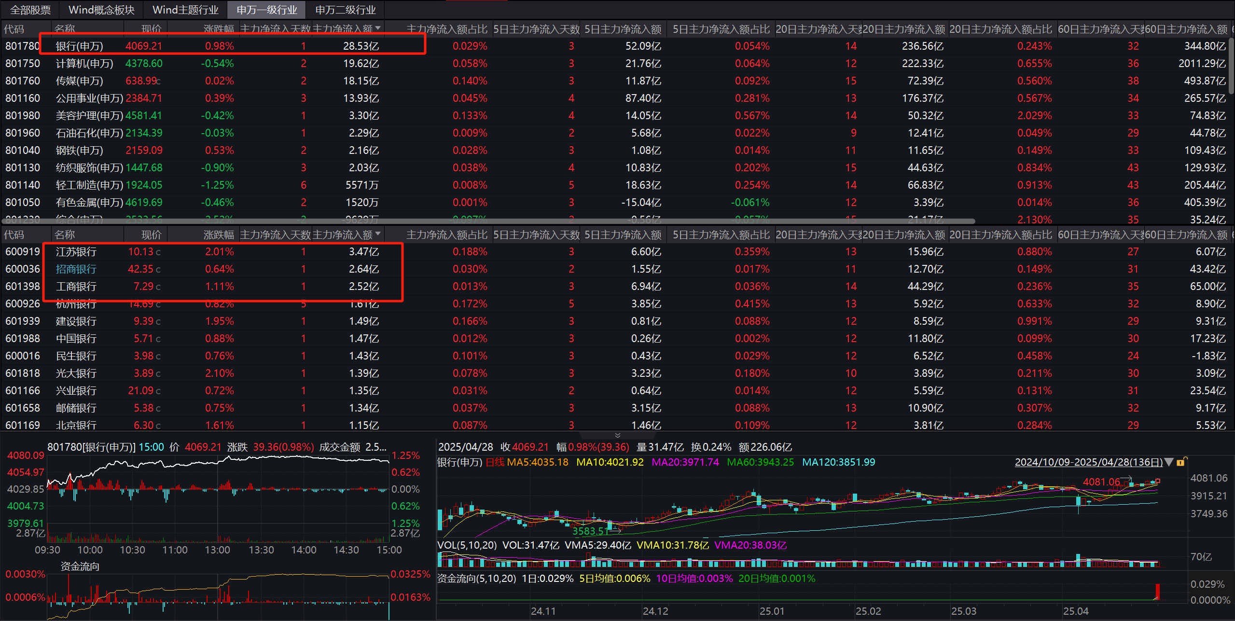Click the lock icon beside the date range
The image size is (1235, 621).
(x=1181, y=462)
